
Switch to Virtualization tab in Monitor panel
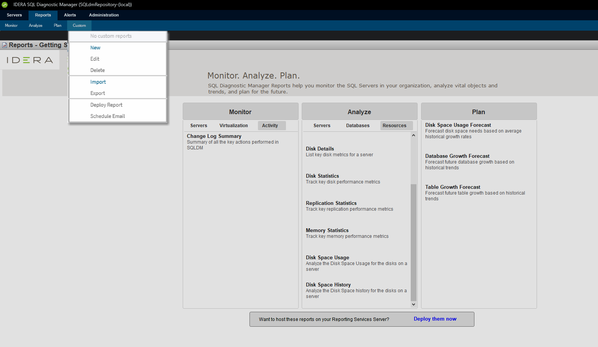(x=234, y=126)
